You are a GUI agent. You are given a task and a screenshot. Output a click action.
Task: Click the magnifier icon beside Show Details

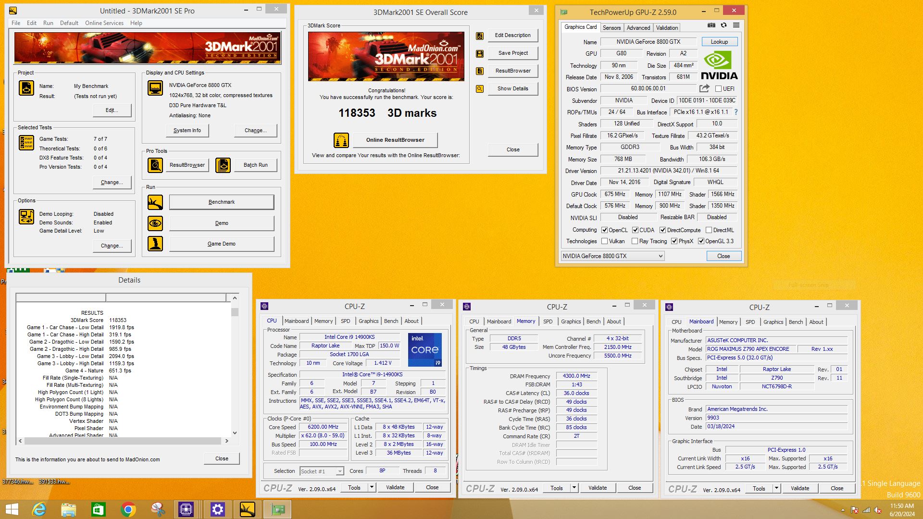480,89
